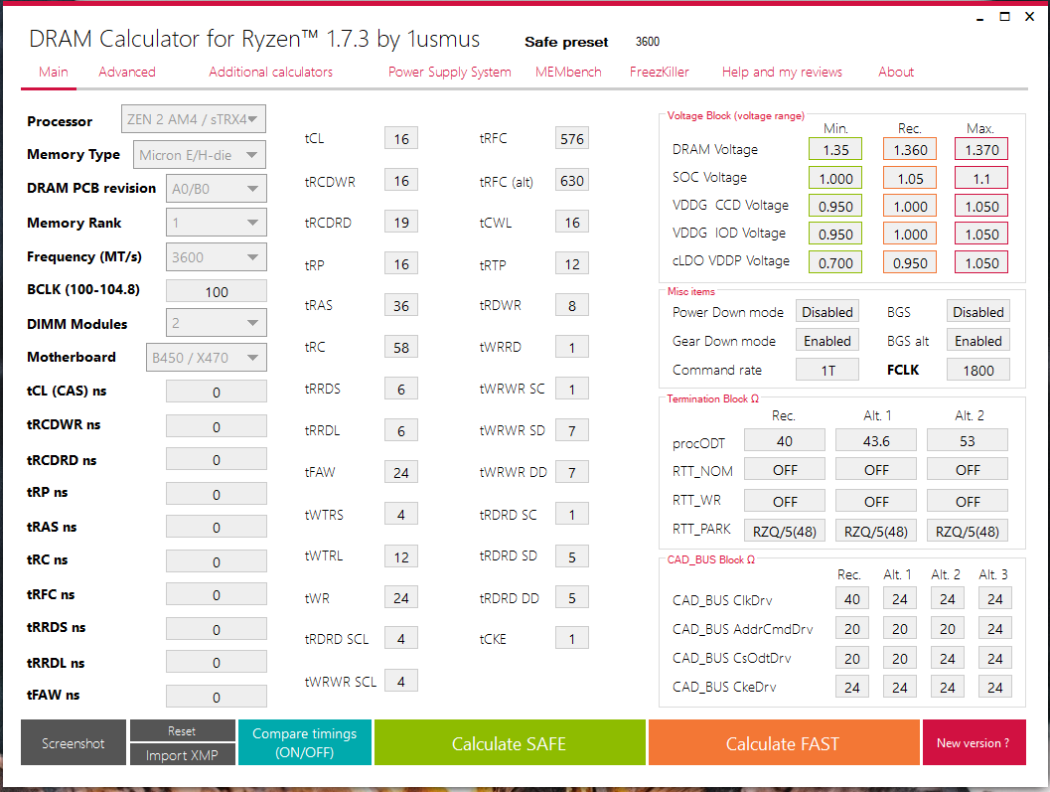Viewport: 1050px width, 792px height.
Task: Open the Processor dropdown
Action: click(193, 119)
